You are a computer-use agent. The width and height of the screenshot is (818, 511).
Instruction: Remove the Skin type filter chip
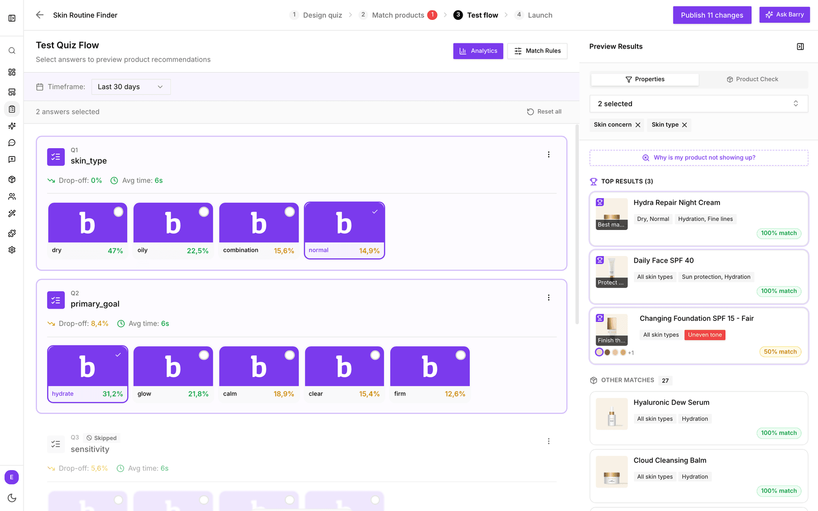pyautogui.click(x=685, y=125)
